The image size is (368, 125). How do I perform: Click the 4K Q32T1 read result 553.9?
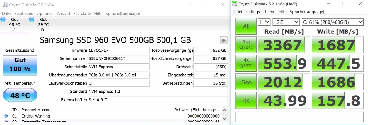click(x=284, y=64)
